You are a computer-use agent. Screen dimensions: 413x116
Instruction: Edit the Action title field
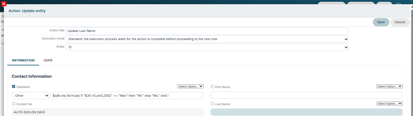207,31
